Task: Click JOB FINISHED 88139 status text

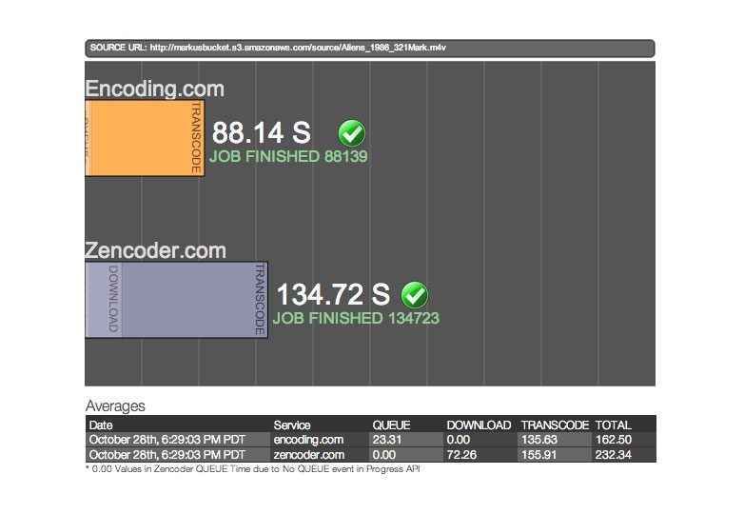Action: click(288, 157)
